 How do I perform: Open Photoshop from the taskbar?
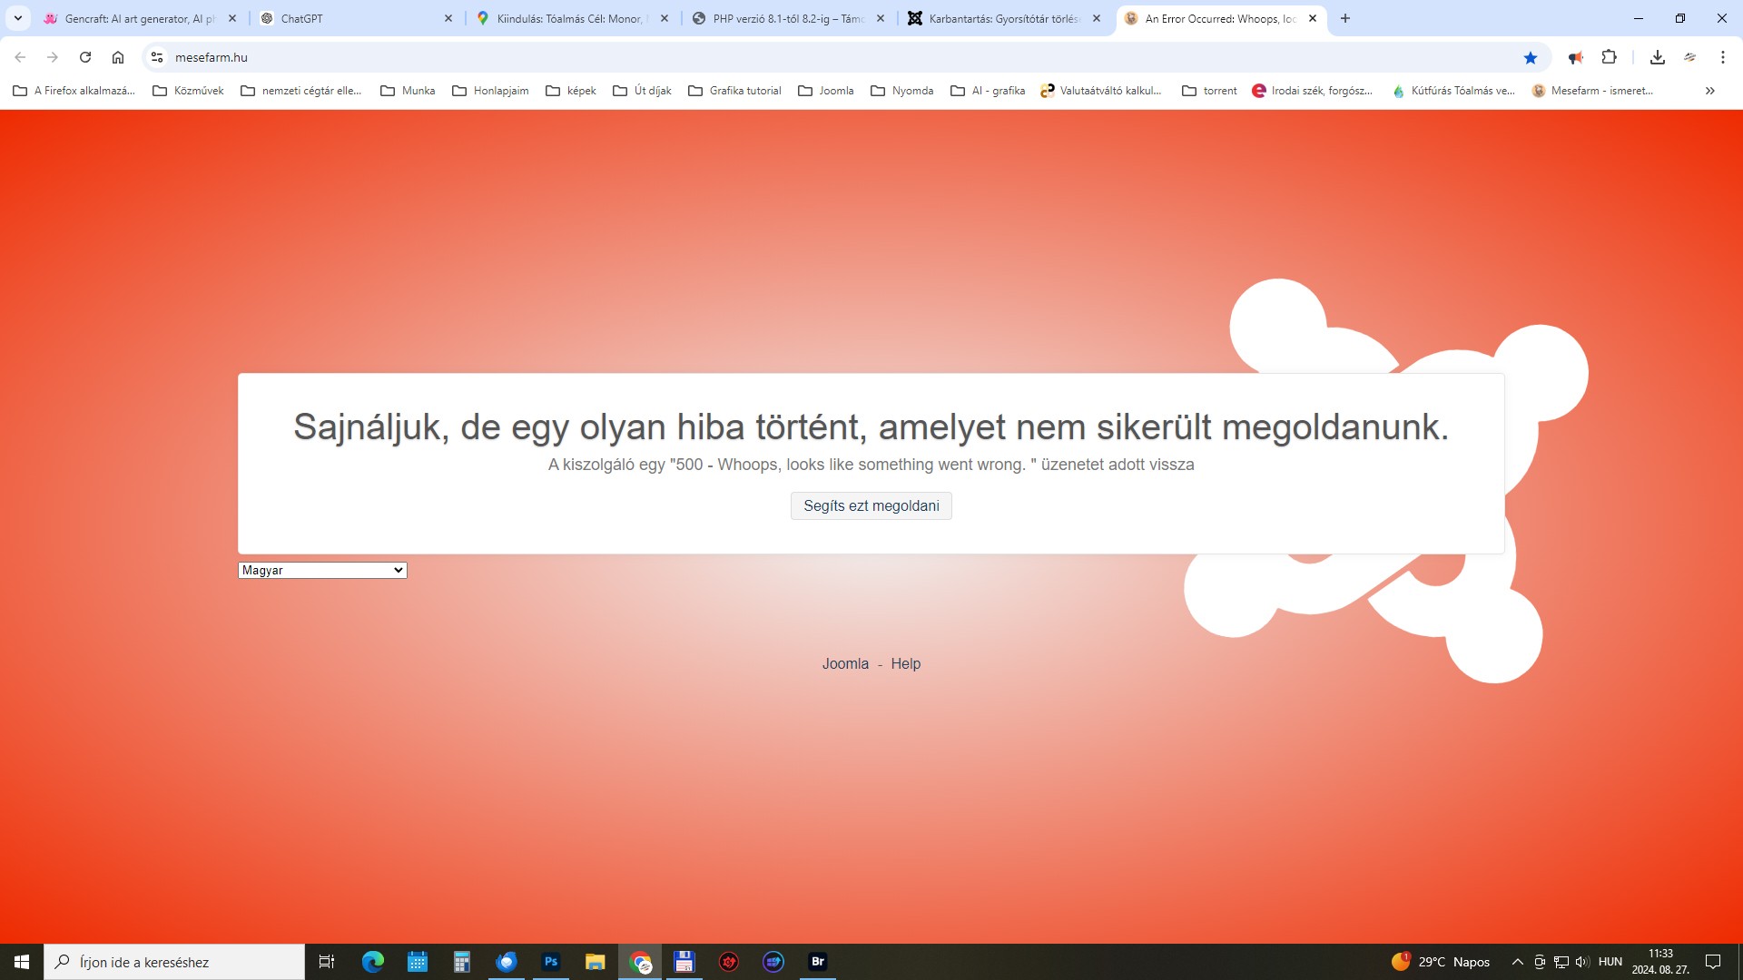[550, 962]
